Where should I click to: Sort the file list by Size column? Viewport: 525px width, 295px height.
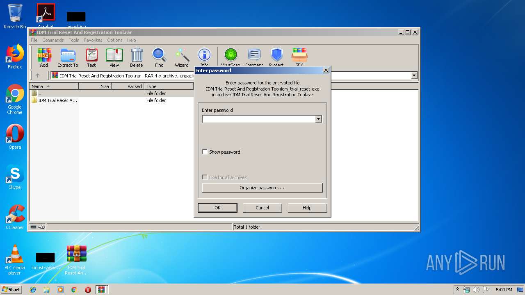click(95, 86)
